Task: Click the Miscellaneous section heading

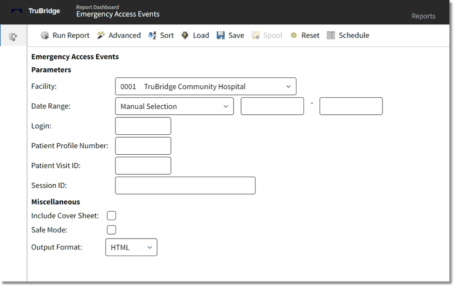Action: [x=55, y=202]
